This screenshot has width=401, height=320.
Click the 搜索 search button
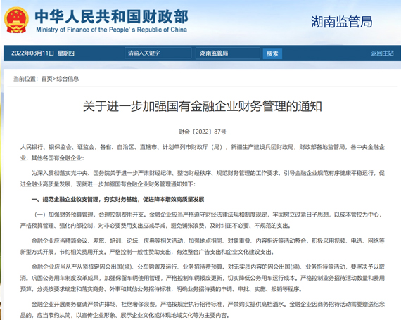[x=272, y=53]
